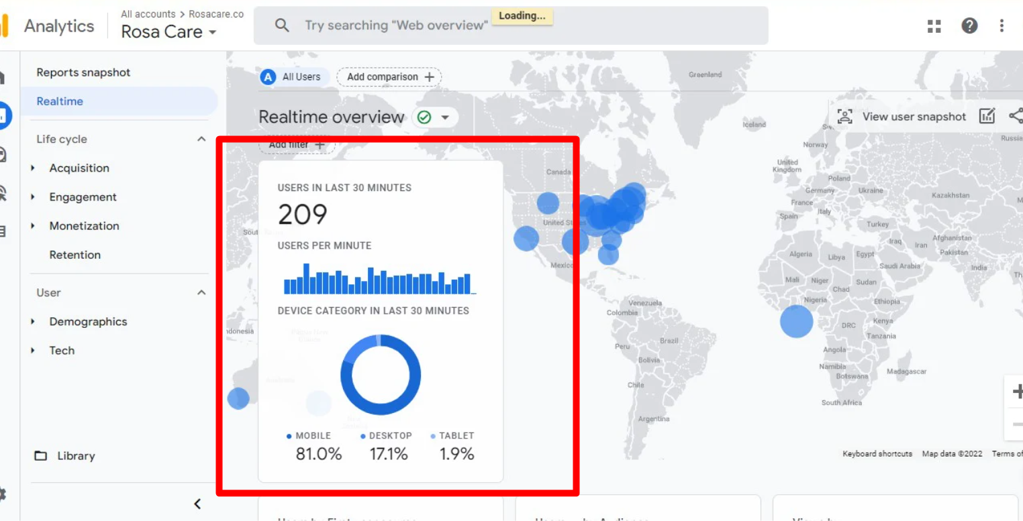Click the share report icon
1023x521 pixels.
(1016, 116)
